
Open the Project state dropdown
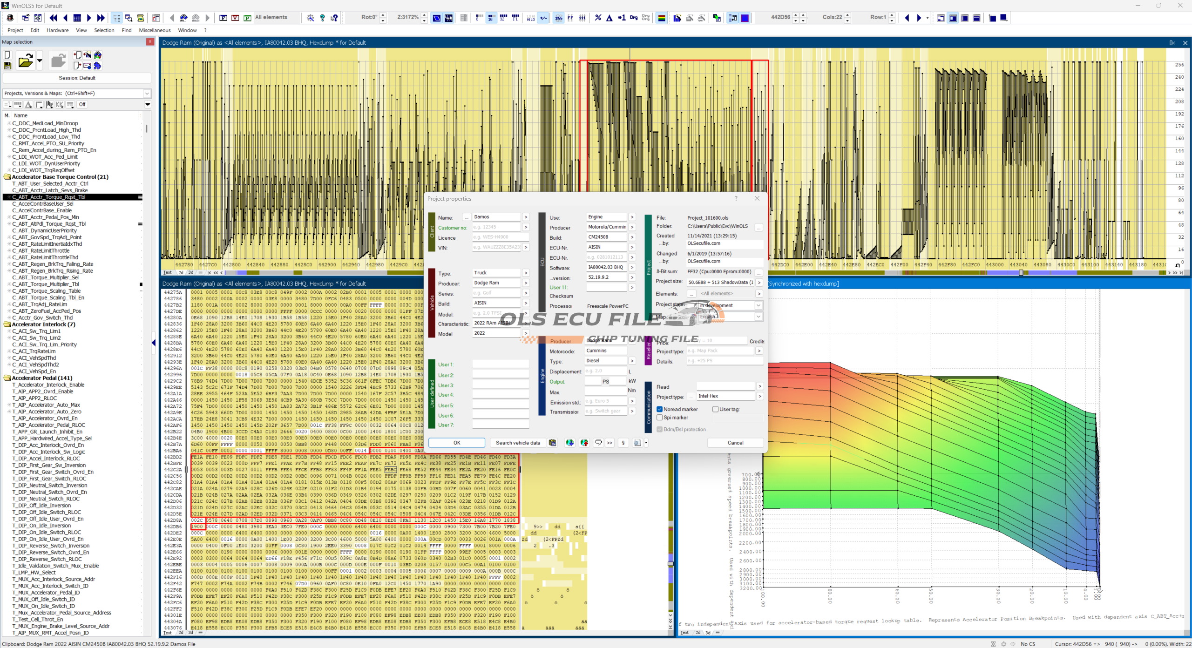coord(758,305)
